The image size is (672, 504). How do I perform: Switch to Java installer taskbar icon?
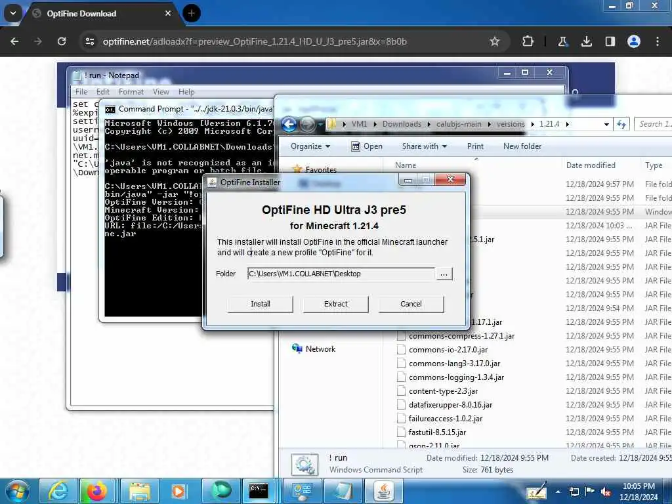[385, 491]
